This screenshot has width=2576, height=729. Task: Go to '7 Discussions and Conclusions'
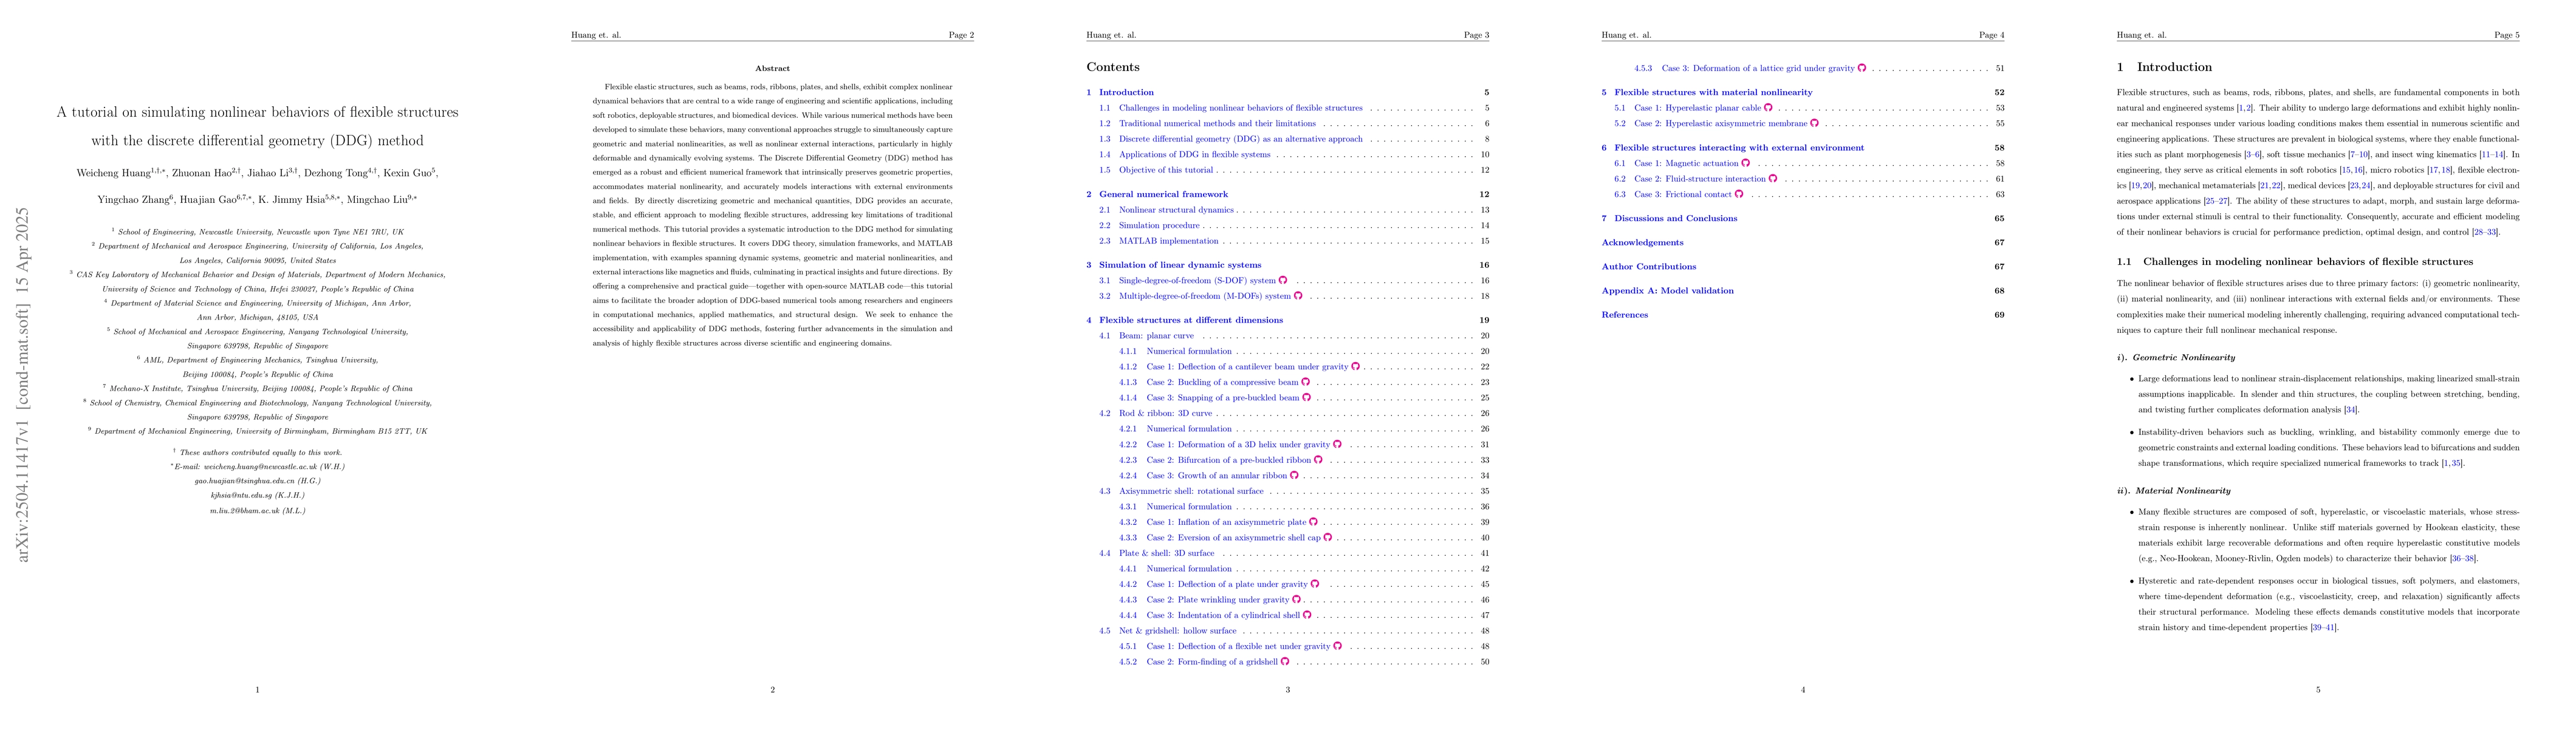[1670, 218]
